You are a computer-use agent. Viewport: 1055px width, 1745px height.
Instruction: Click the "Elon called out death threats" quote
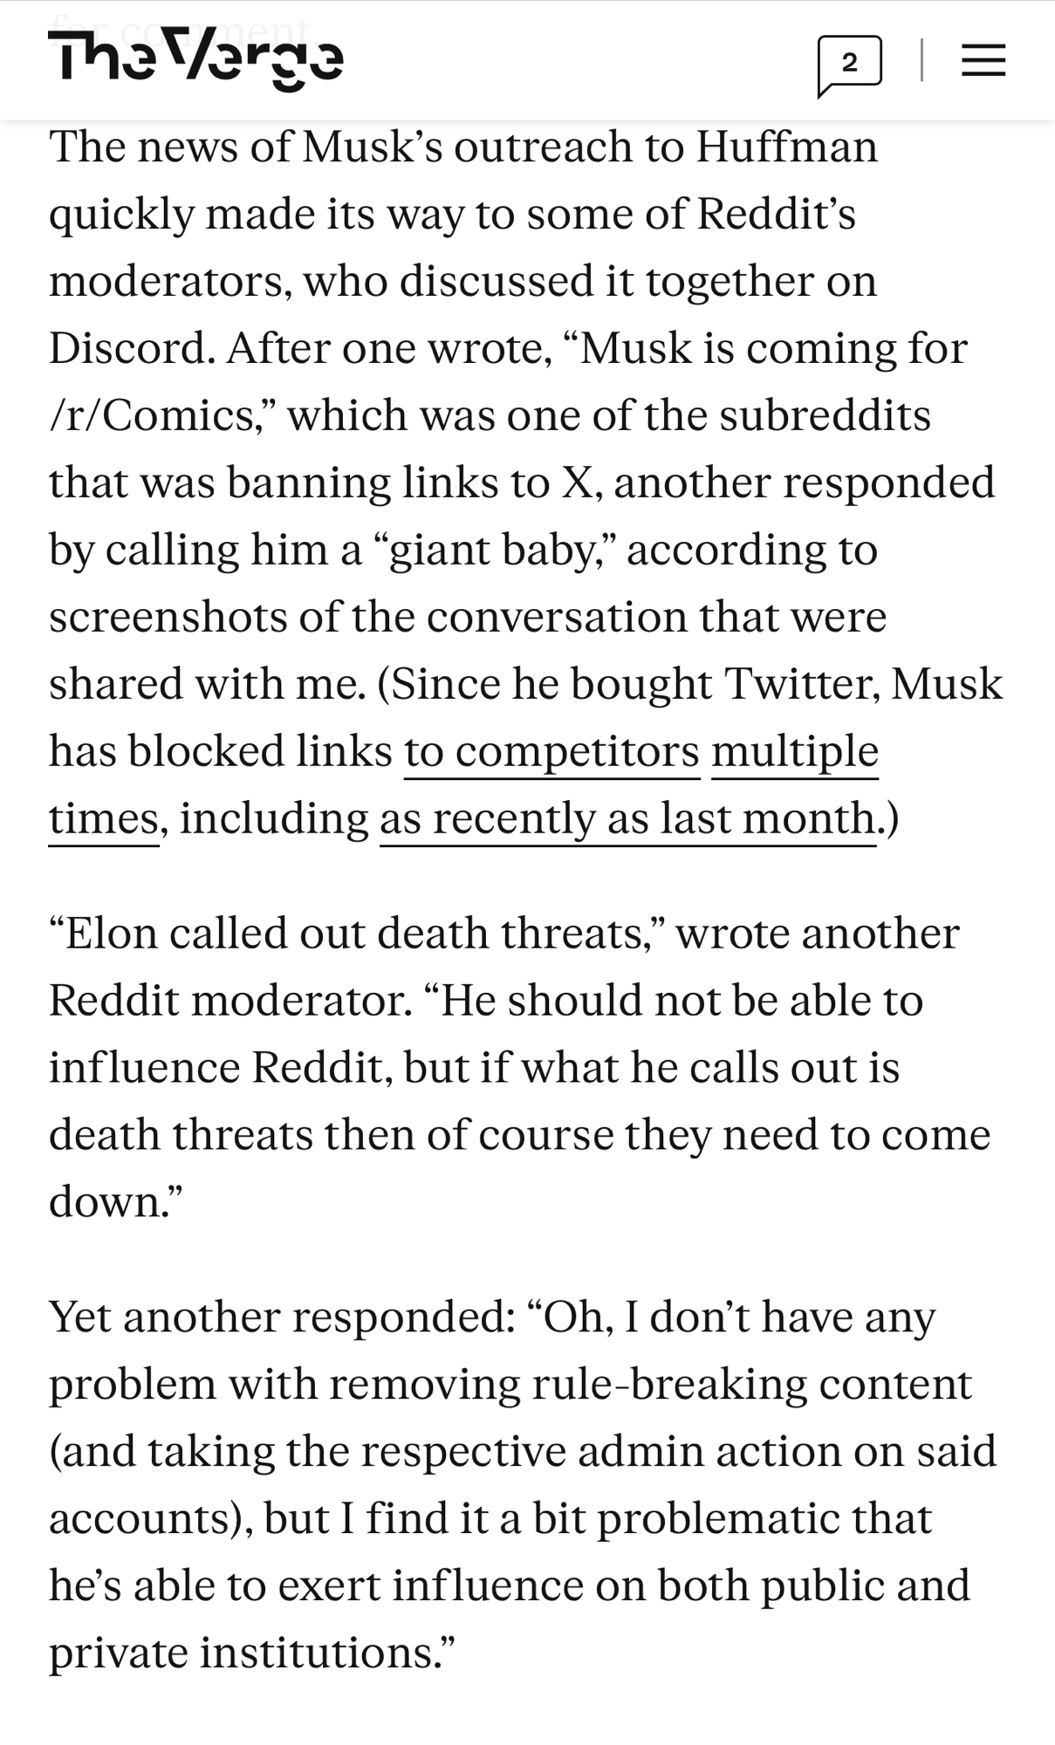coord(354,934)
